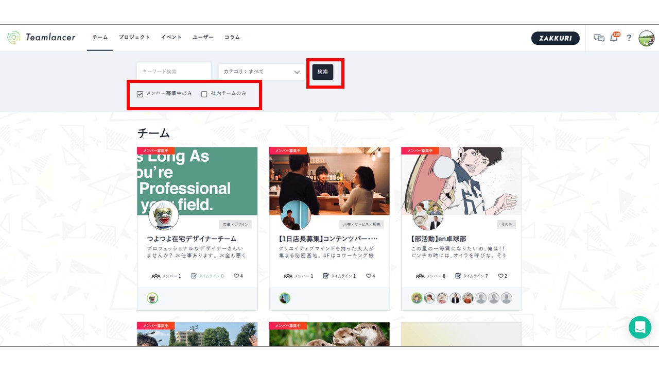
Task: Open the green Professional banner thumbnail
Action: click(x=197, y=181)
